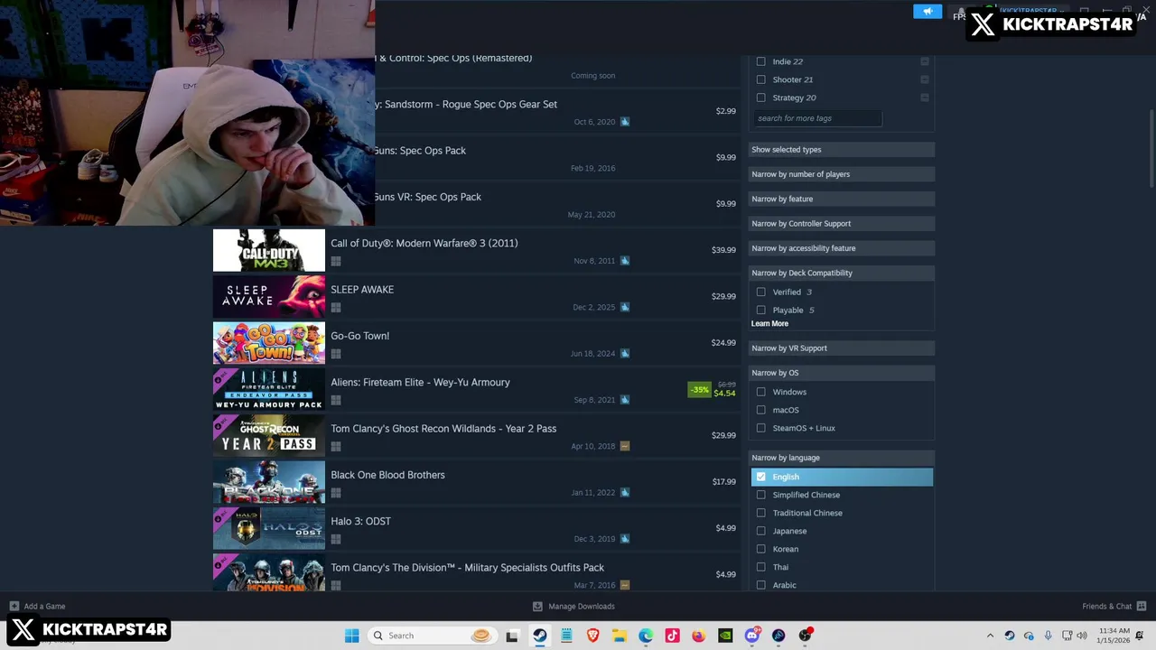The image size is (1156, 650).
Task: Click the download icon beside Manage Downloads
Action: 537,606
